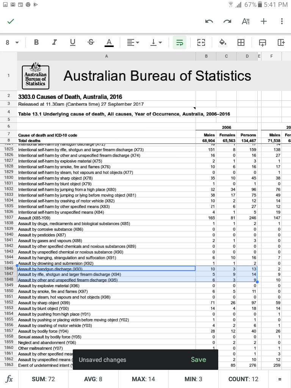Toggle italic formatting
Screen dimensions: 291x388
(55, 42)
